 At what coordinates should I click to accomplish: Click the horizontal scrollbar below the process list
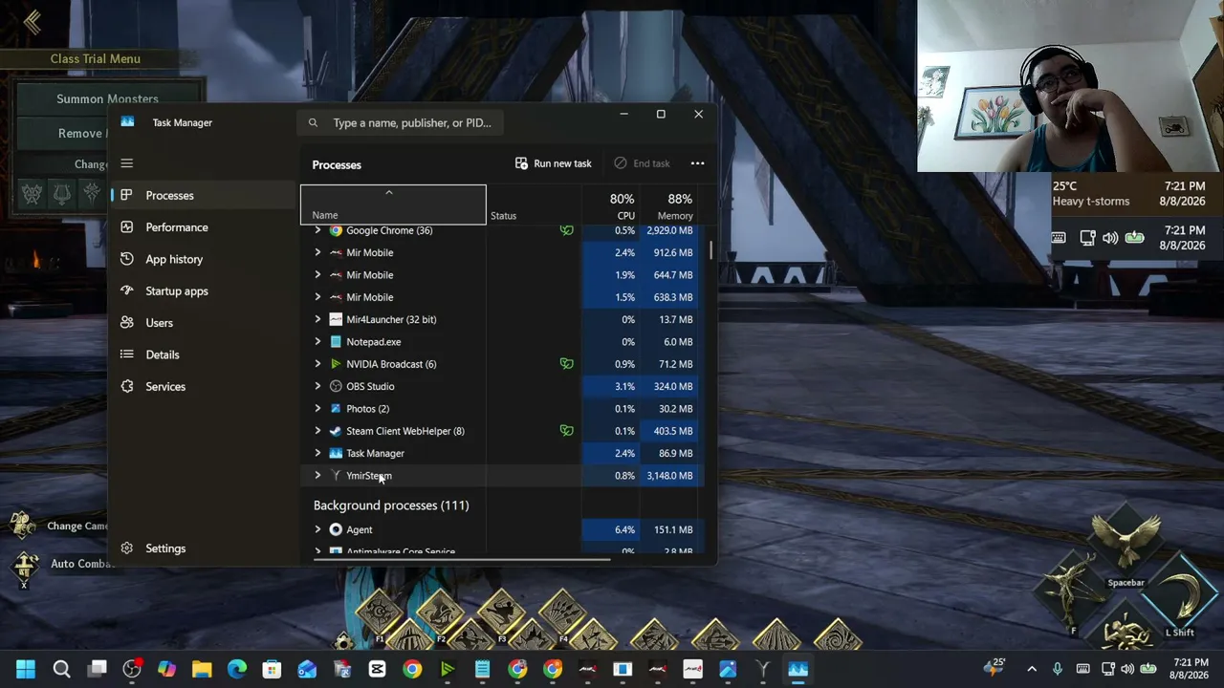click(x=462, y=560)
